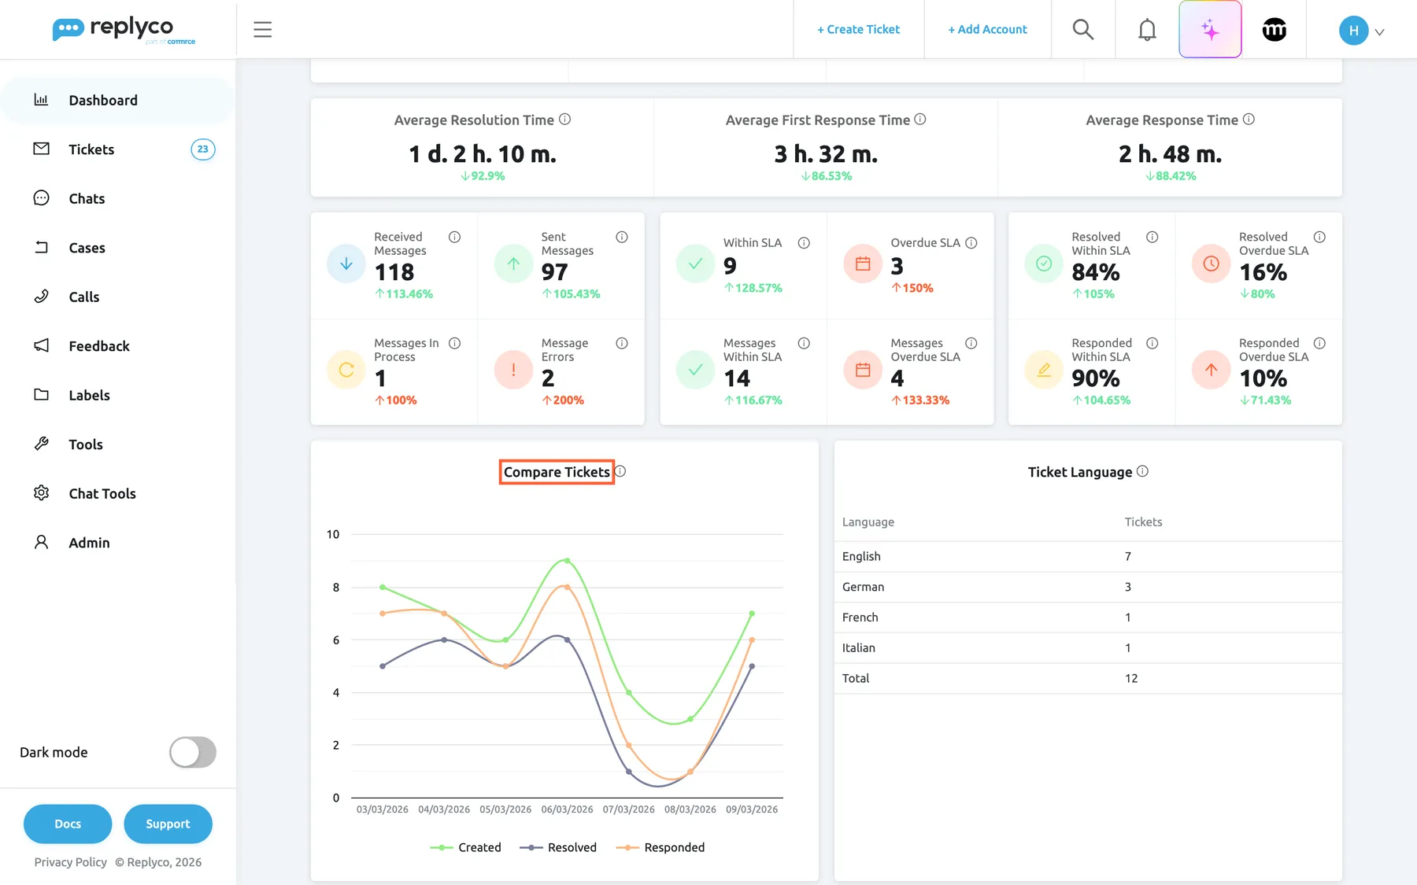Open Tools in the sidebar

(x=118, y=444)
